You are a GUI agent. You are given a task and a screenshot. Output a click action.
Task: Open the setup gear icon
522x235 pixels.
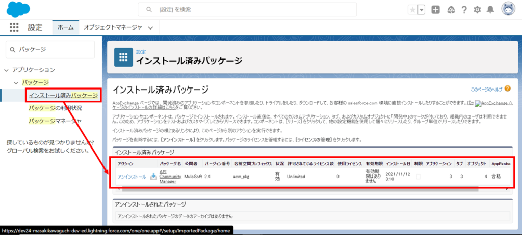point(477,10)
